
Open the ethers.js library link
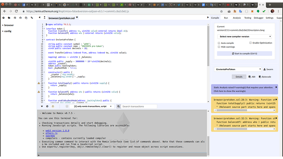pos(50,134)
